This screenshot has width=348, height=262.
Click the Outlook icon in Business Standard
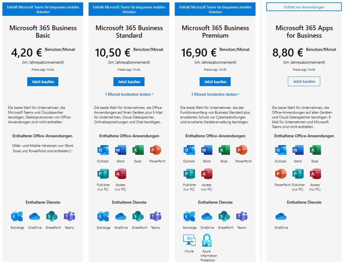pyautogui.click(x=103, y=150)
